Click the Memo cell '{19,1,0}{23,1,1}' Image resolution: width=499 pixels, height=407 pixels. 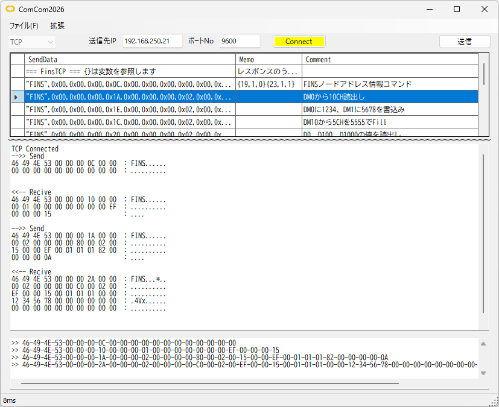[269, 84]
